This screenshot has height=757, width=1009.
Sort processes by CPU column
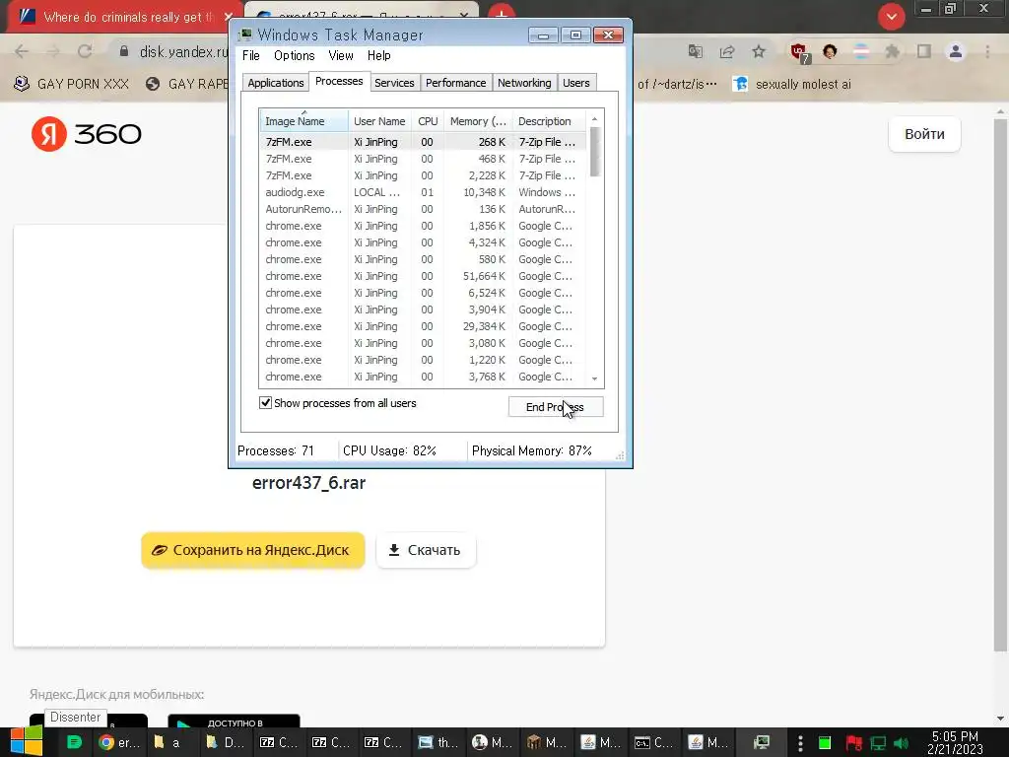(428, 121)
